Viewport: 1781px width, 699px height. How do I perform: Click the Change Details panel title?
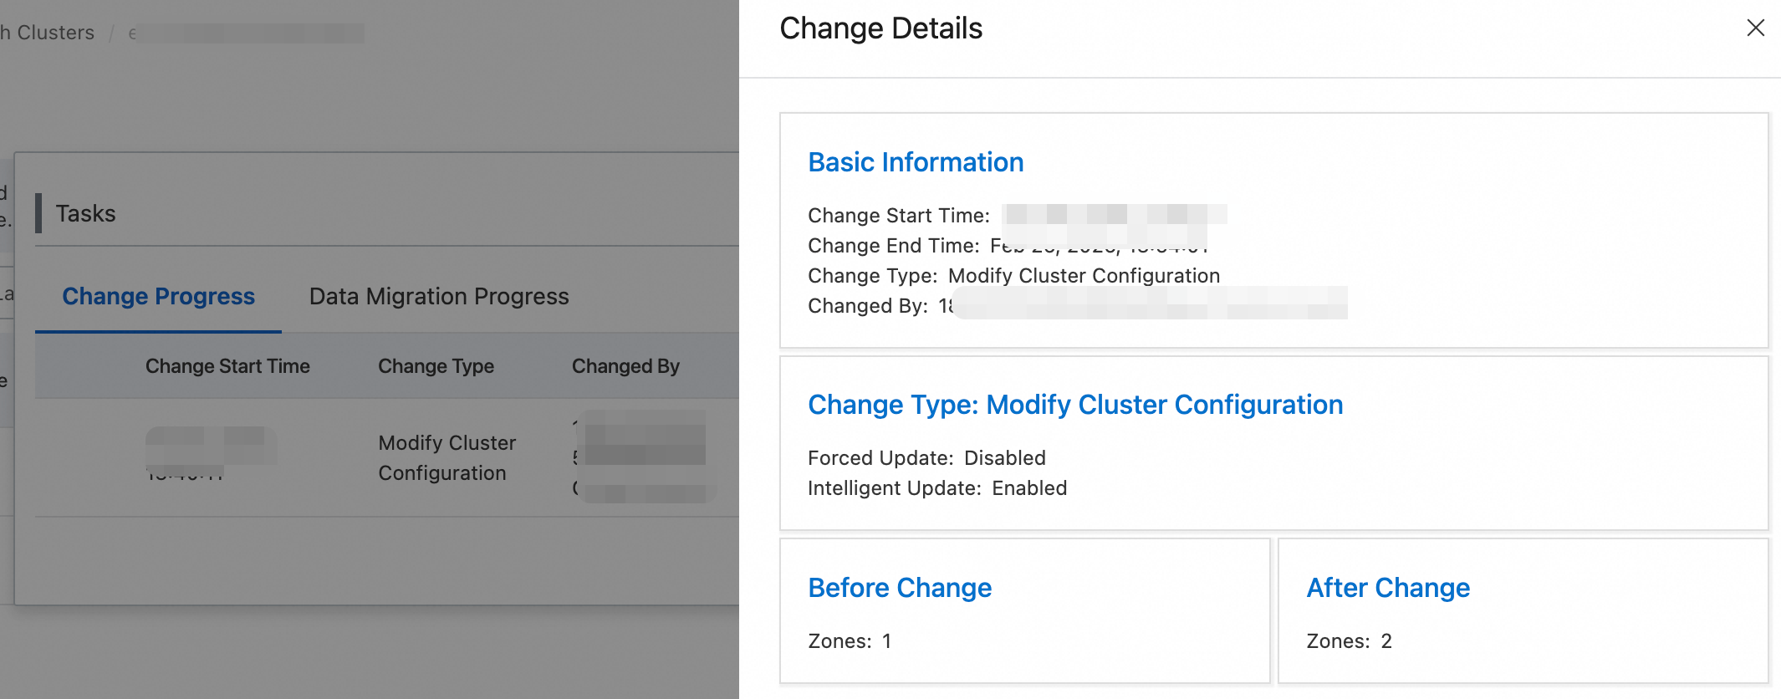[880, 28]
